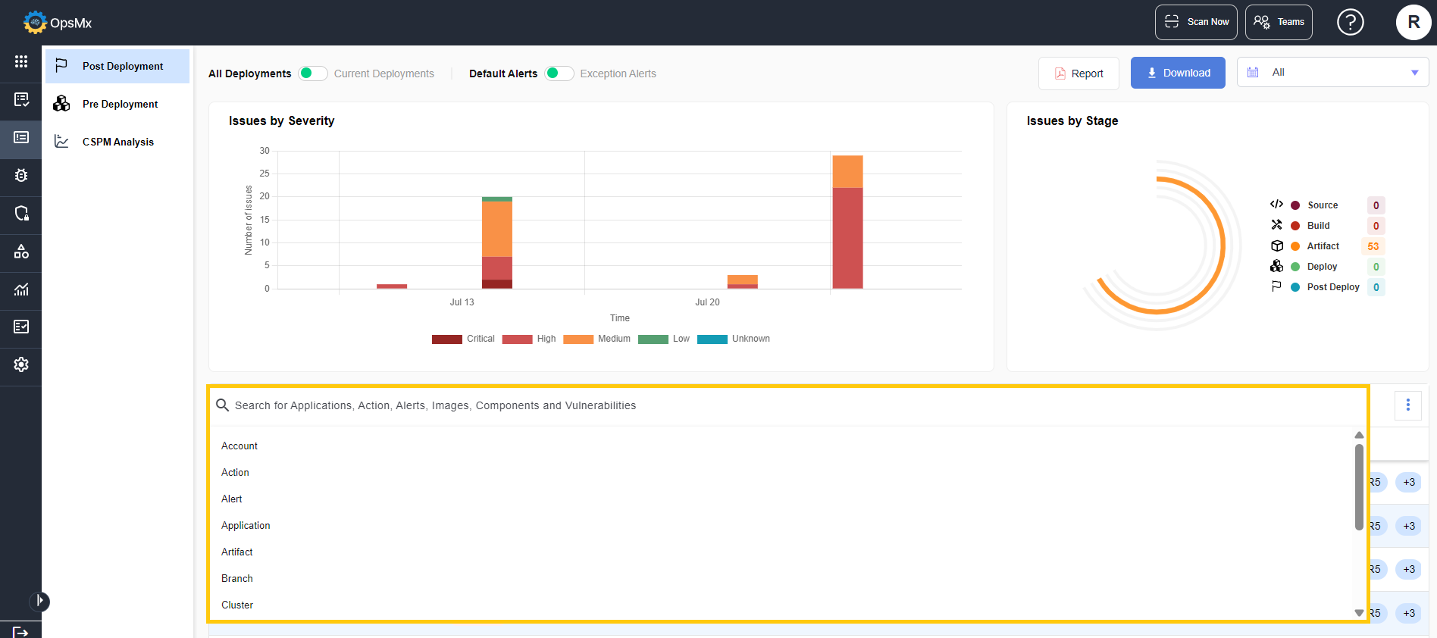Open the apps grid icon in sidebar
1437x638 pixels.
[21, 61]
